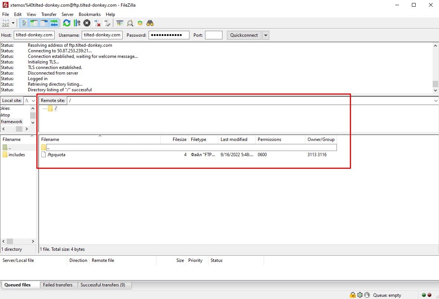439x299 pixels.
Task: Click the Priority queue column header
Action: pos(197,260)
